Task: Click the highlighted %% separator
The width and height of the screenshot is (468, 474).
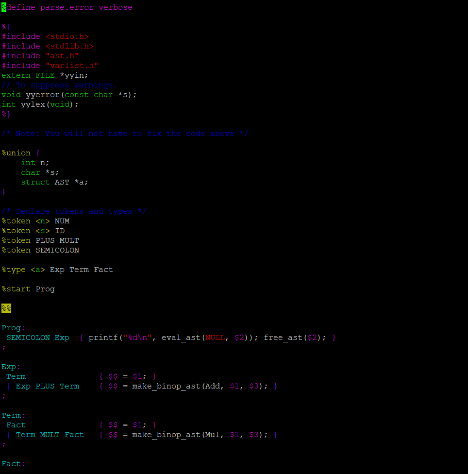Action: tap(6, 308)
